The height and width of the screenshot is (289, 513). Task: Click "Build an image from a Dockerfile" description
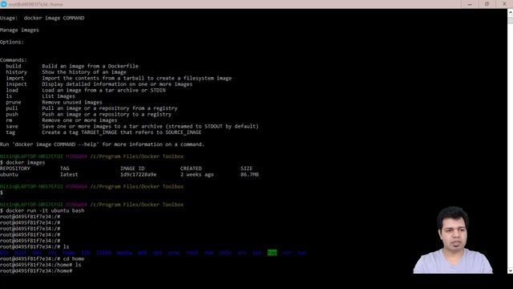pyautogui.click(x=90, y=66)
